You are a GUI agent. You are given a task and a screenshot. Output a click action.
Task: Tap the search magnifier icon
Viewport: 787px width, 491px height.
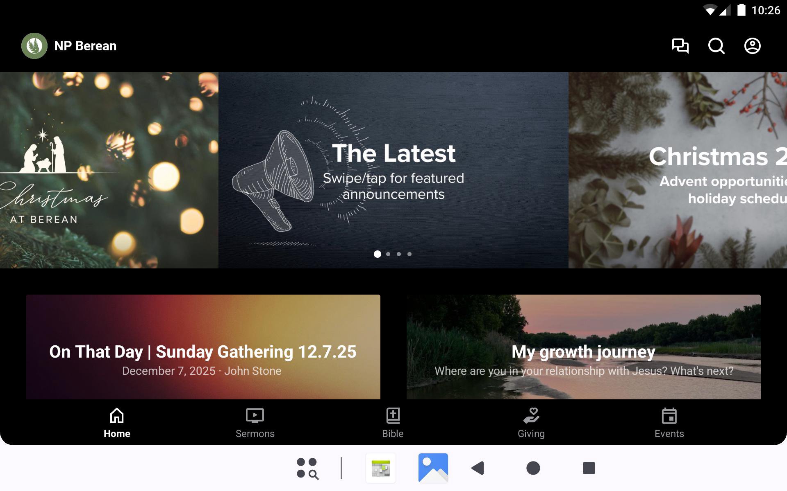point(716,46)
